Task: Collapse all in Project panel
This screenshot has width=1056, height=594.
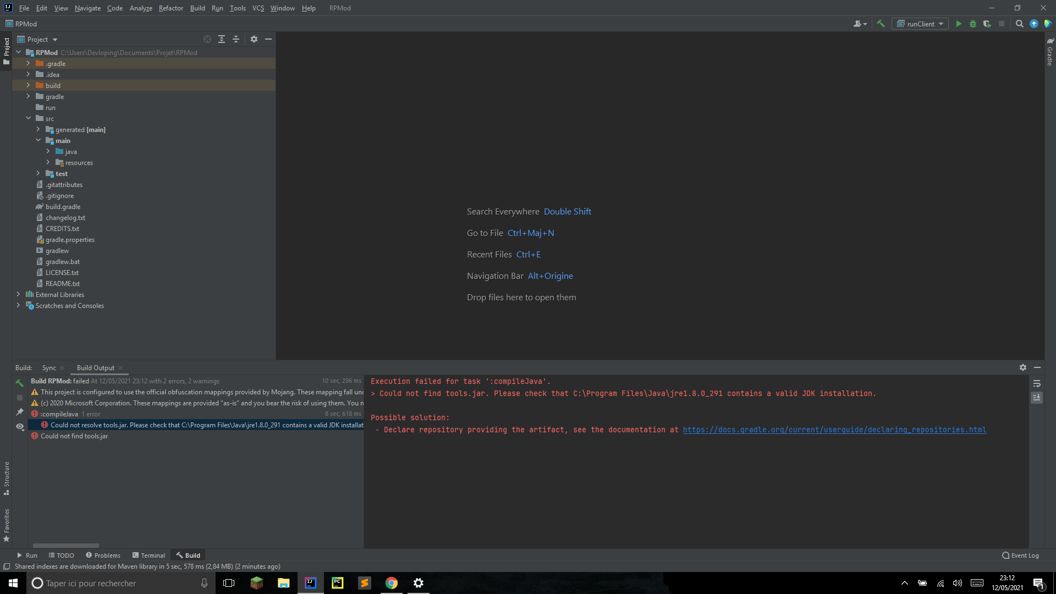Action: coord(236,39)
